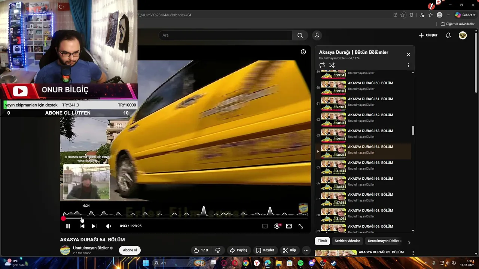Open the player settings gear
This screenshot has height=269, width=479.
click(x=277, y=226)
